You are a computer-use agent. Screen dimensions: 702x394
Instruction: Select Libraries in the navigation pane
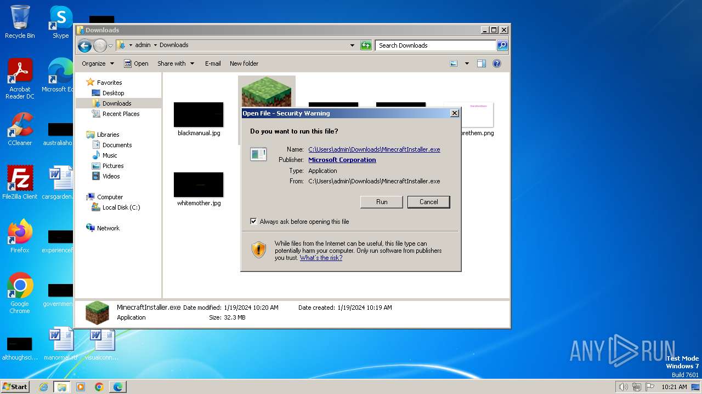tap(103, 135)
